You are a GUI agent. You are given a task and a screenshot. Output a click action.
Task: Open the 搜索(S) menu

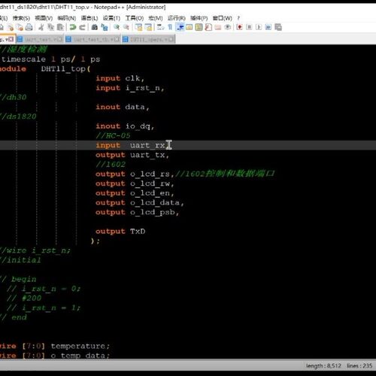21,18
